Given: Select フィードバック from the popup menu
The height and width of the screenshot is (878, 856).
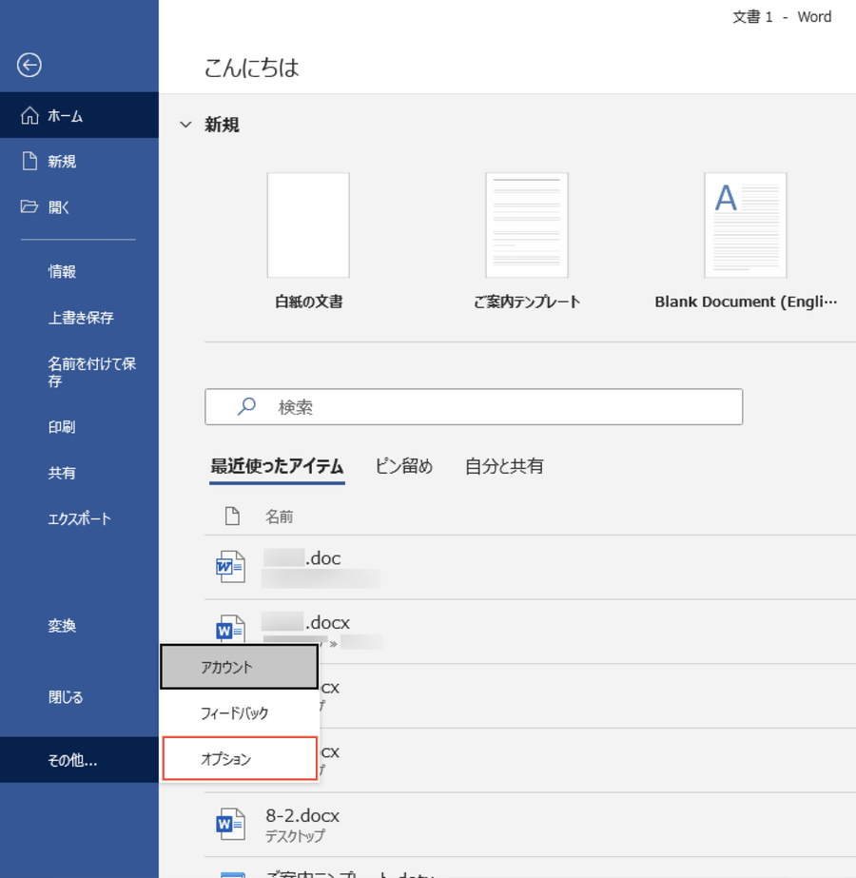Looking at the screenshot, I should click(240, 712).
